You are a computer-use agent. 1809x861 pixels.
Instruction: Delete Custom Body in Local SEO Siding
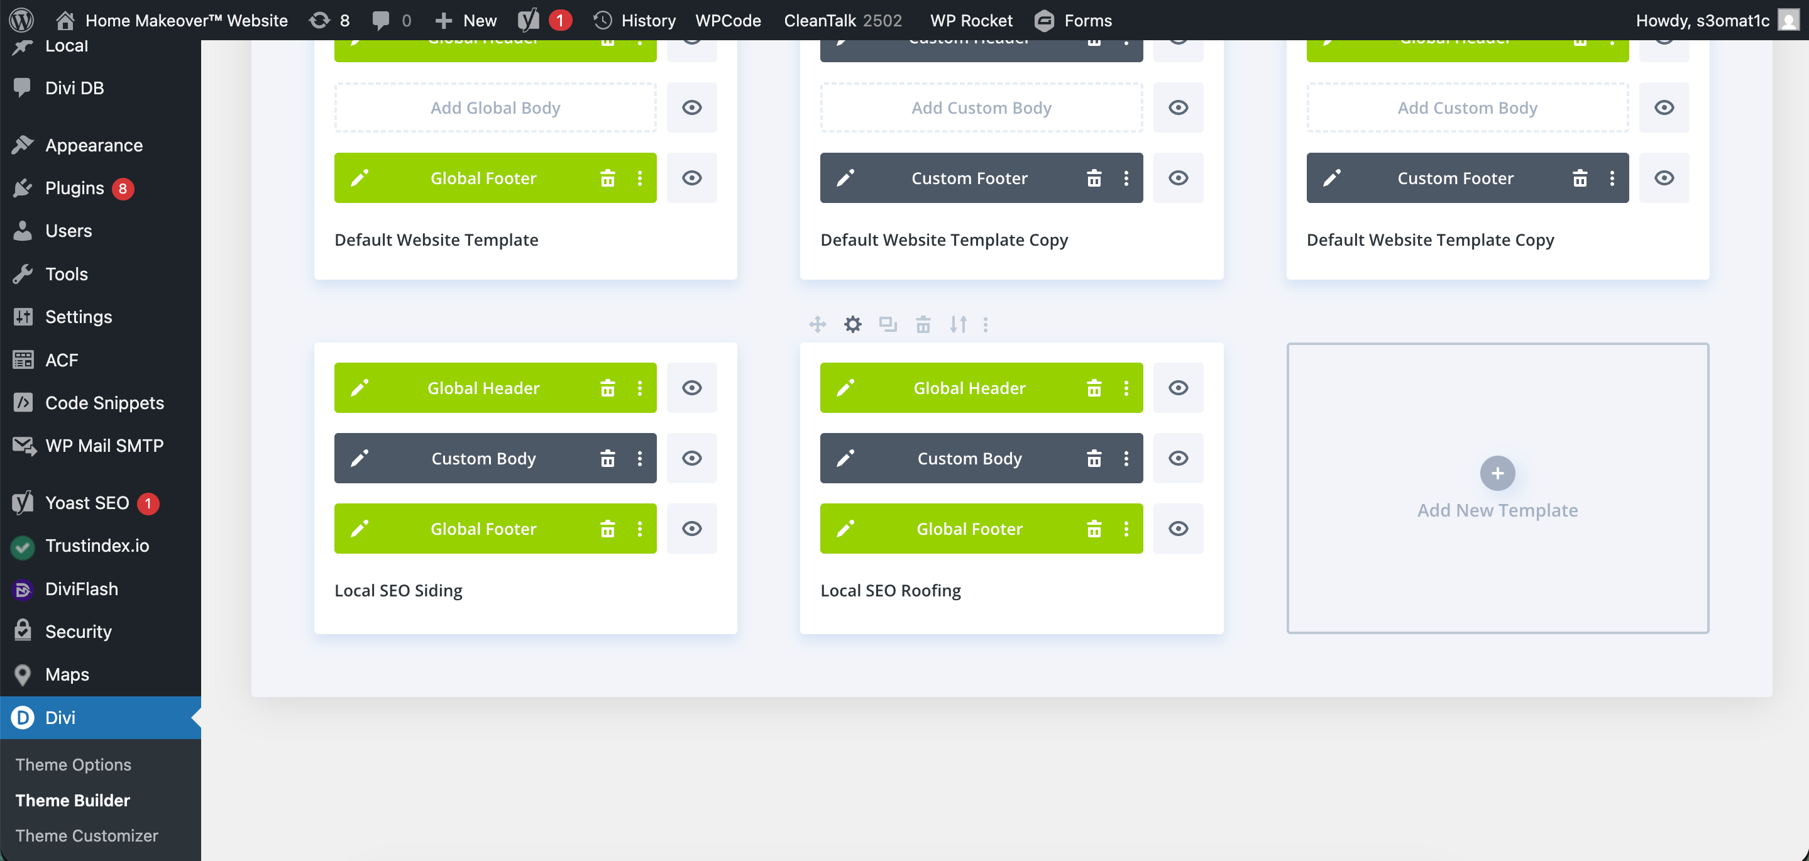click(x=607, y=458)
